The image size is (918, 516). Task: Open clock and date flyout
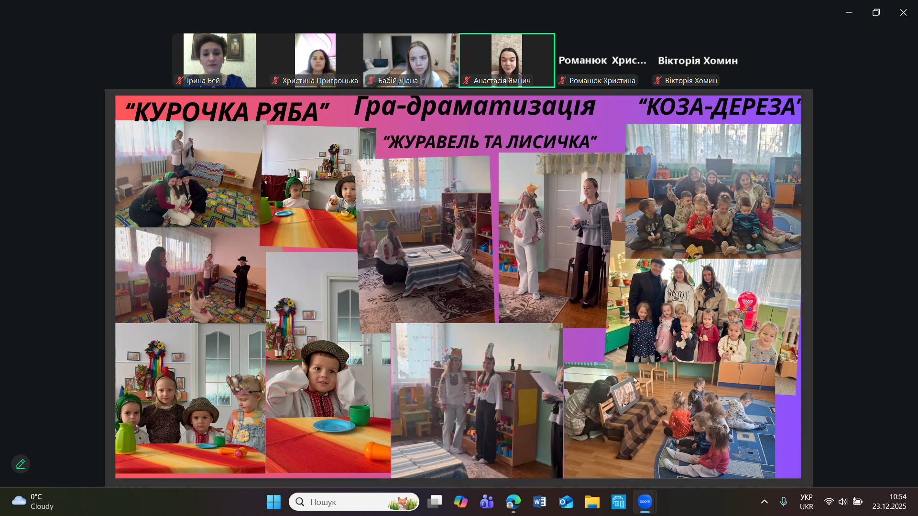coord(889,502)
